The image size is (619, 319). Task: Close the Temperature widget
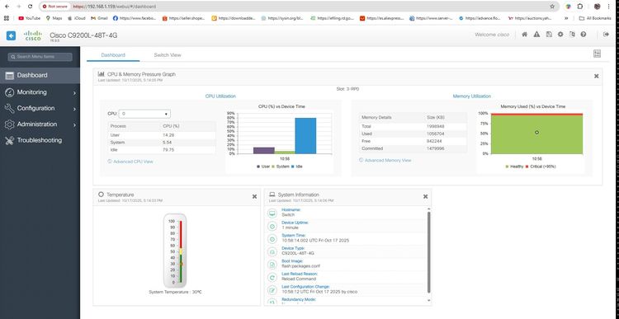coord(255,196)
